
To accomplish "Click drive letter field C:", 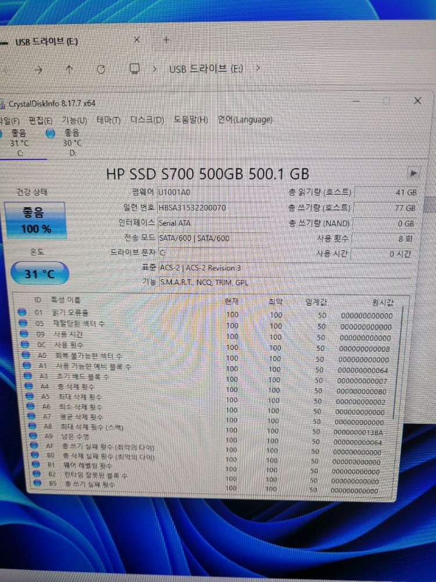I will tap(213, 253).
